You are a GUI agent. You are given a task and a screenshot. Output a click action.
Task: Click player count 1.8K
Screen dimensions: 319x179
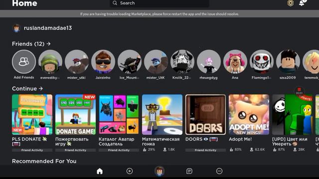(169, 150)
